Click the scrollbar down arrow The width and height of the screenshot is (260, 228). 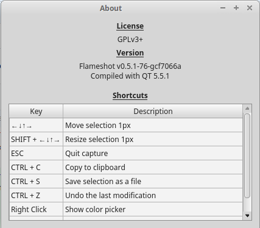point(247,216)
